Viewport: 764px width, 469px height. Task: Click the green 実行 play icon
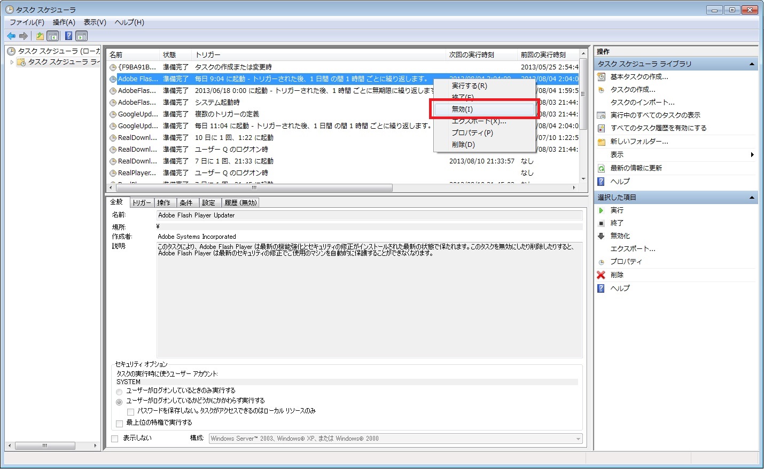601,210
